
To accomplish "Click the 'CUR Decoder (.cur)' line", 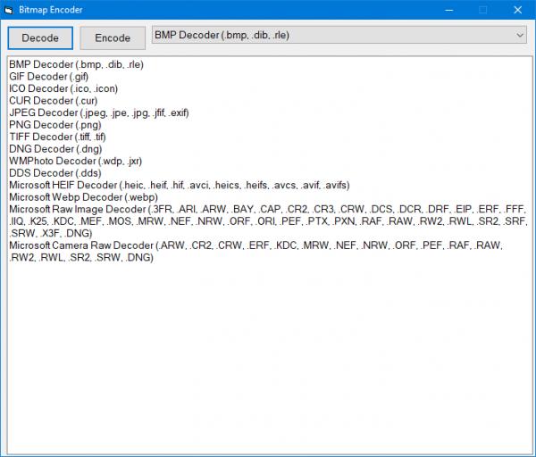I will point(54,101).
